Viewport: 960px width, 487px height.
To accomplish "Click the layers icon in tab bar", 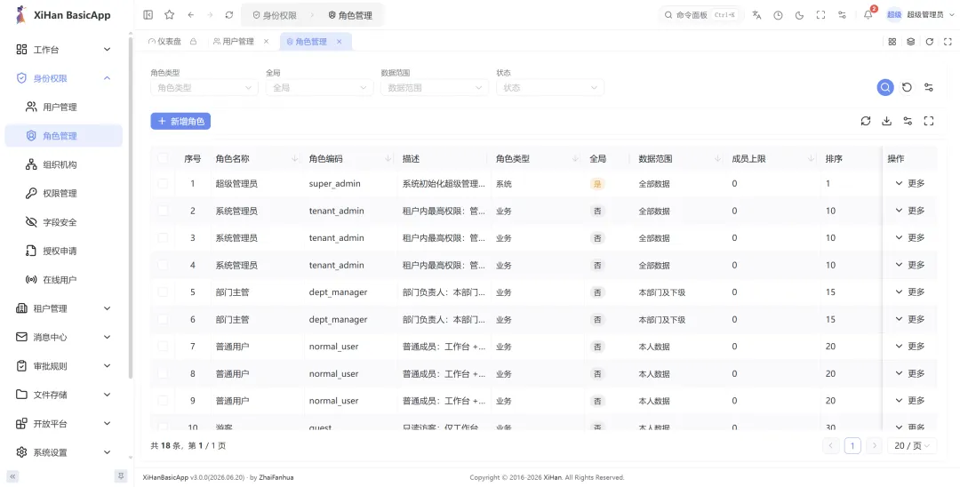I will 910,42.
